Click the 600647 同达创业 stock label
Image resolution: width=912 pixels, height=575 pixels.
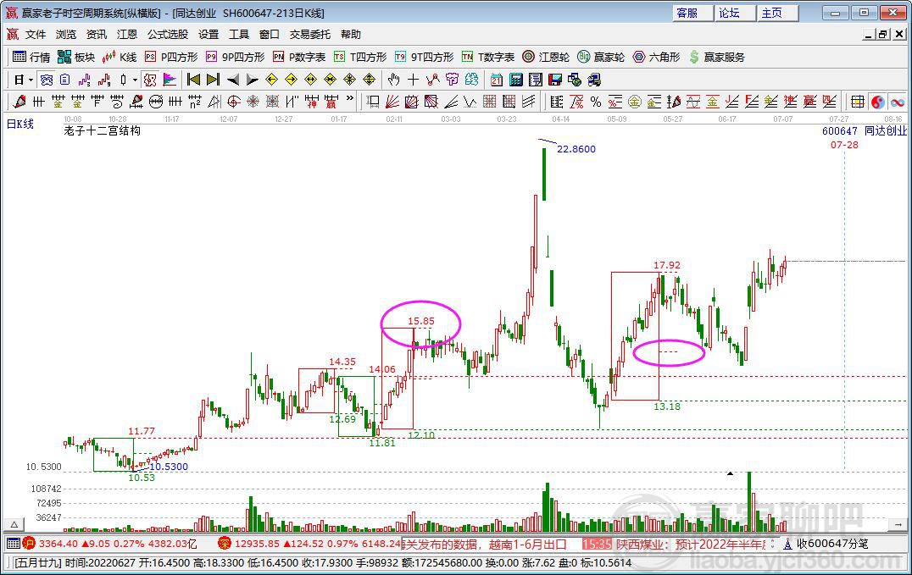[x=865, y=130]
